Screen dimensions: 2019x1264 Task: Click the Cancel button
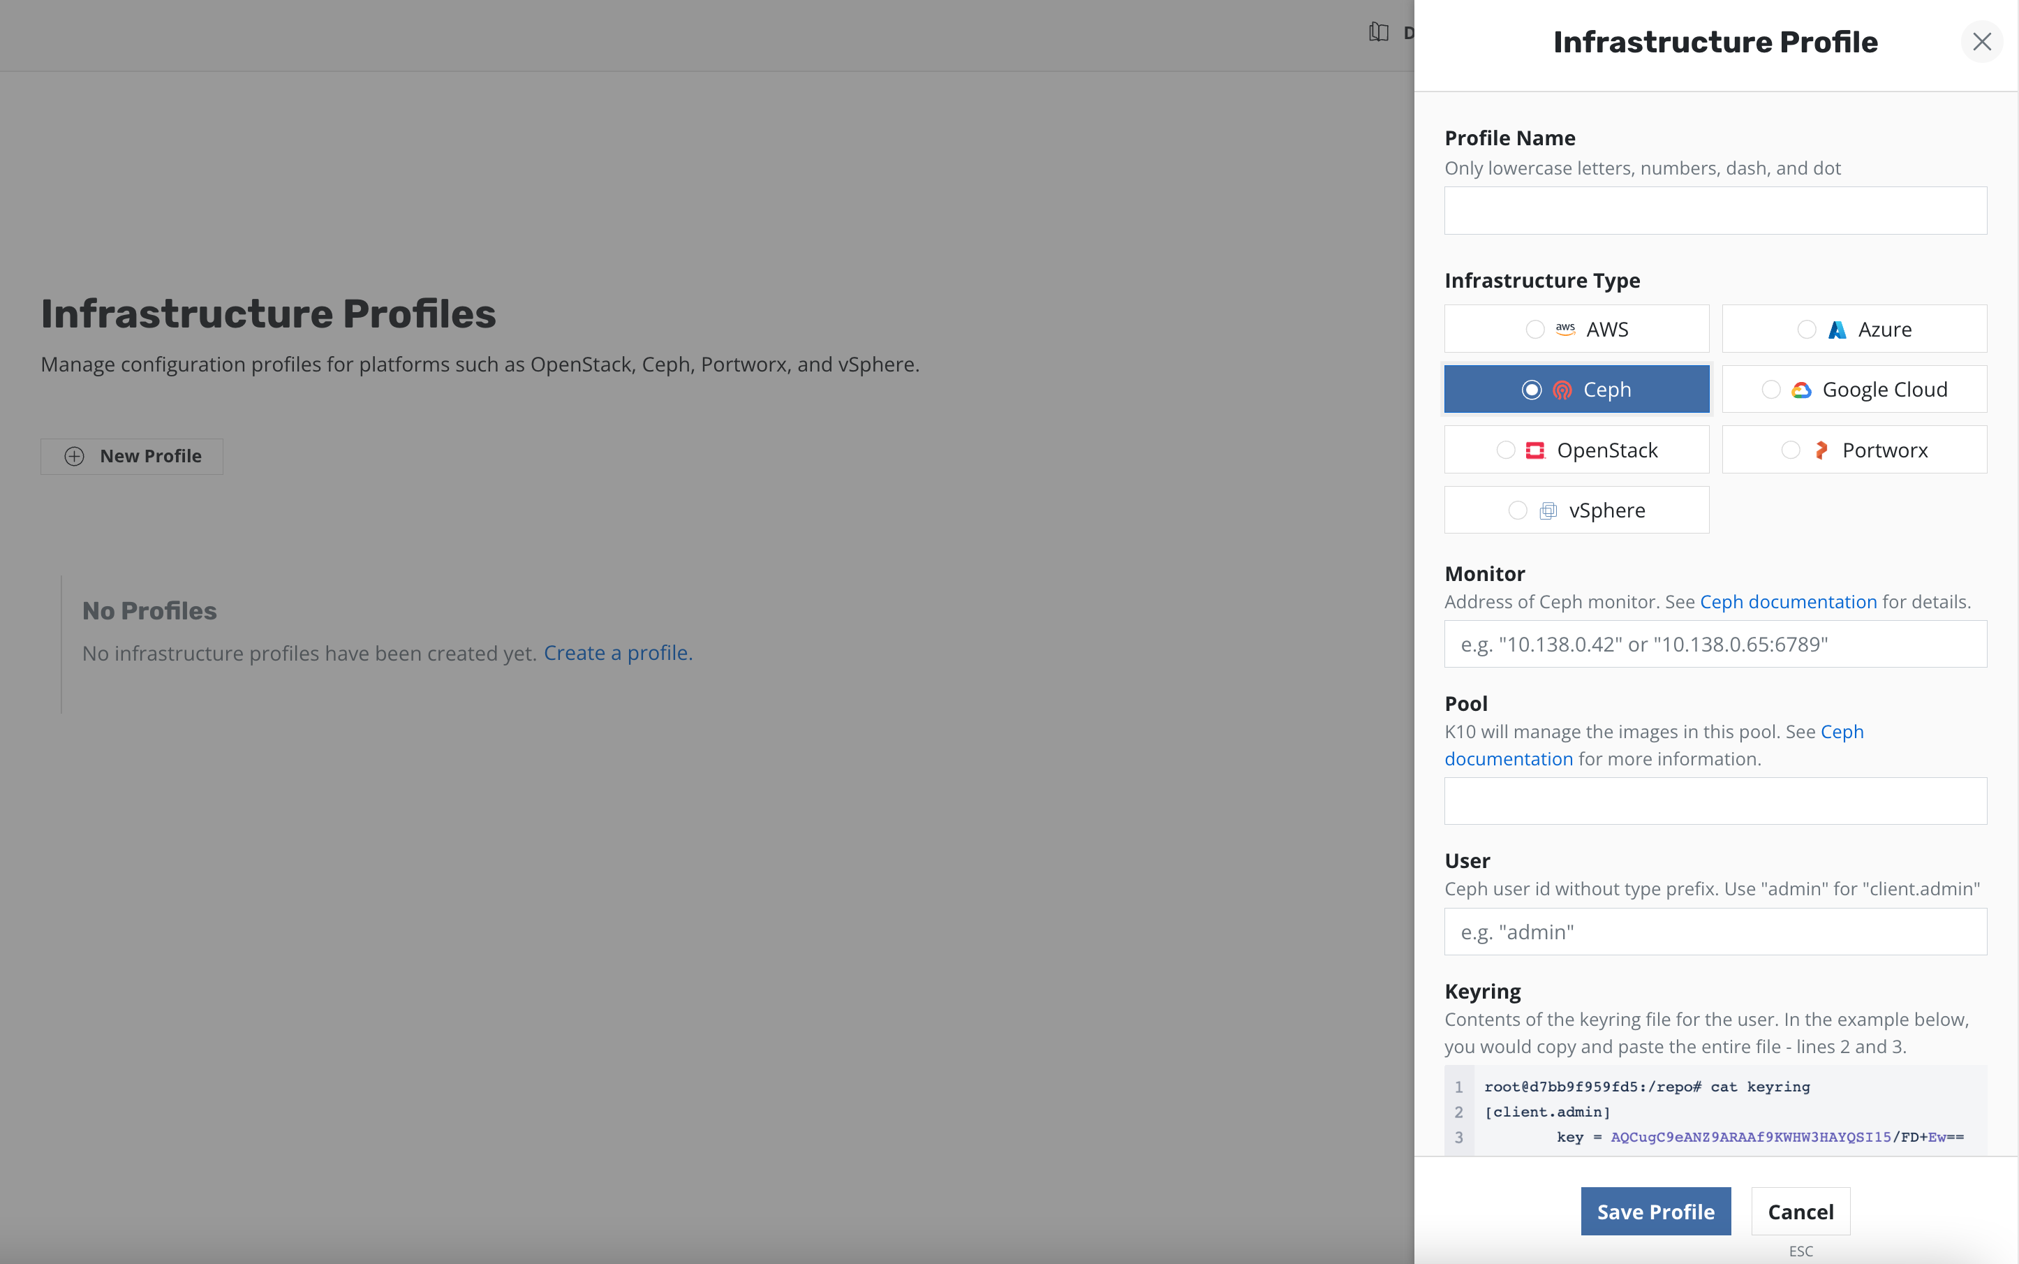1800,1212
